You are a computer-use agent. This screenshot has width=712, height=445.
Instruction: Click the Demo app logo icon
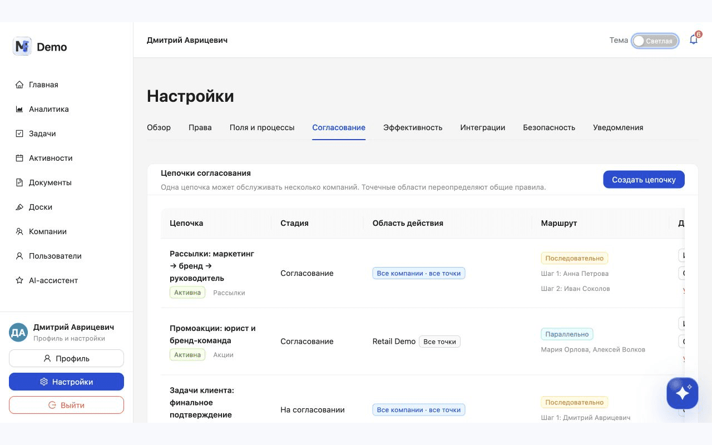click(22, 47)
